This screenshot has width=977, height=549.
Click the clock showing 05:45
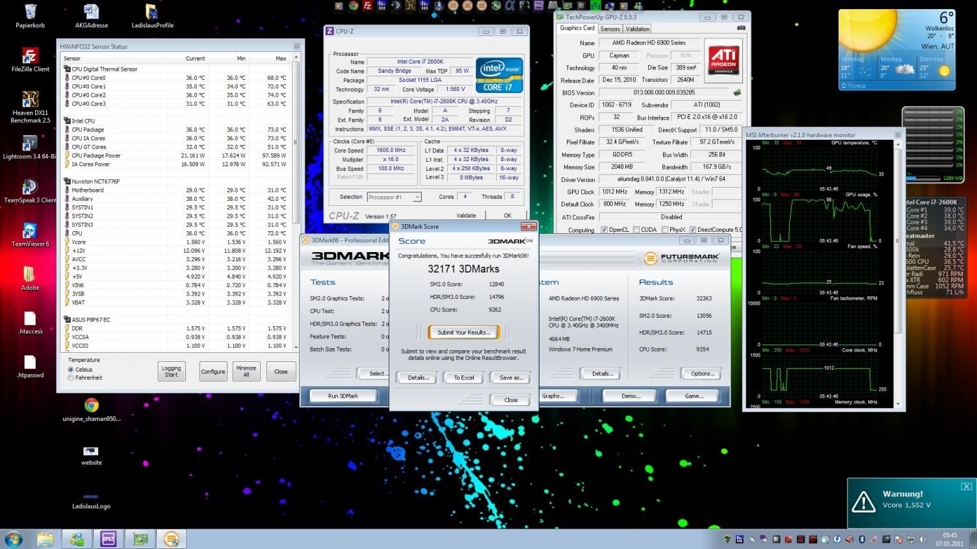click(949, 535)
